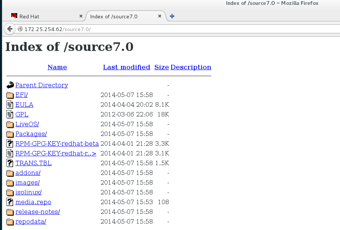Click the 3.1K size value
This screenshot has width=340, height=230.
click(x=162, y=154)
